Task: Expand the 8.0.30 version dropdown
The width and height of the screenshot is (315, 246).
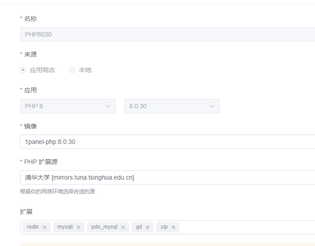Action: point(167,106)
